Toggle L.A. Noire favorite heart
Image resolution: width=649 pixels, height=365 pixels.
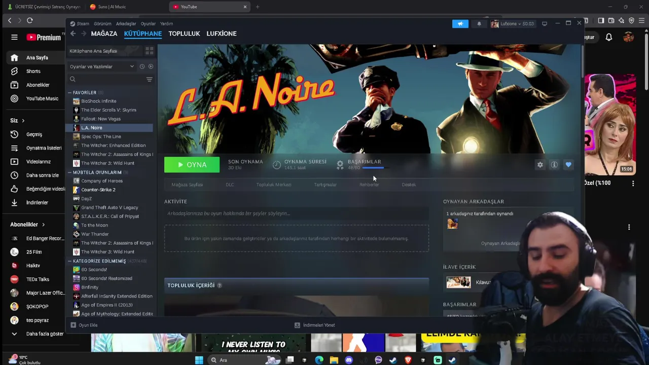(x=568, y=165)
